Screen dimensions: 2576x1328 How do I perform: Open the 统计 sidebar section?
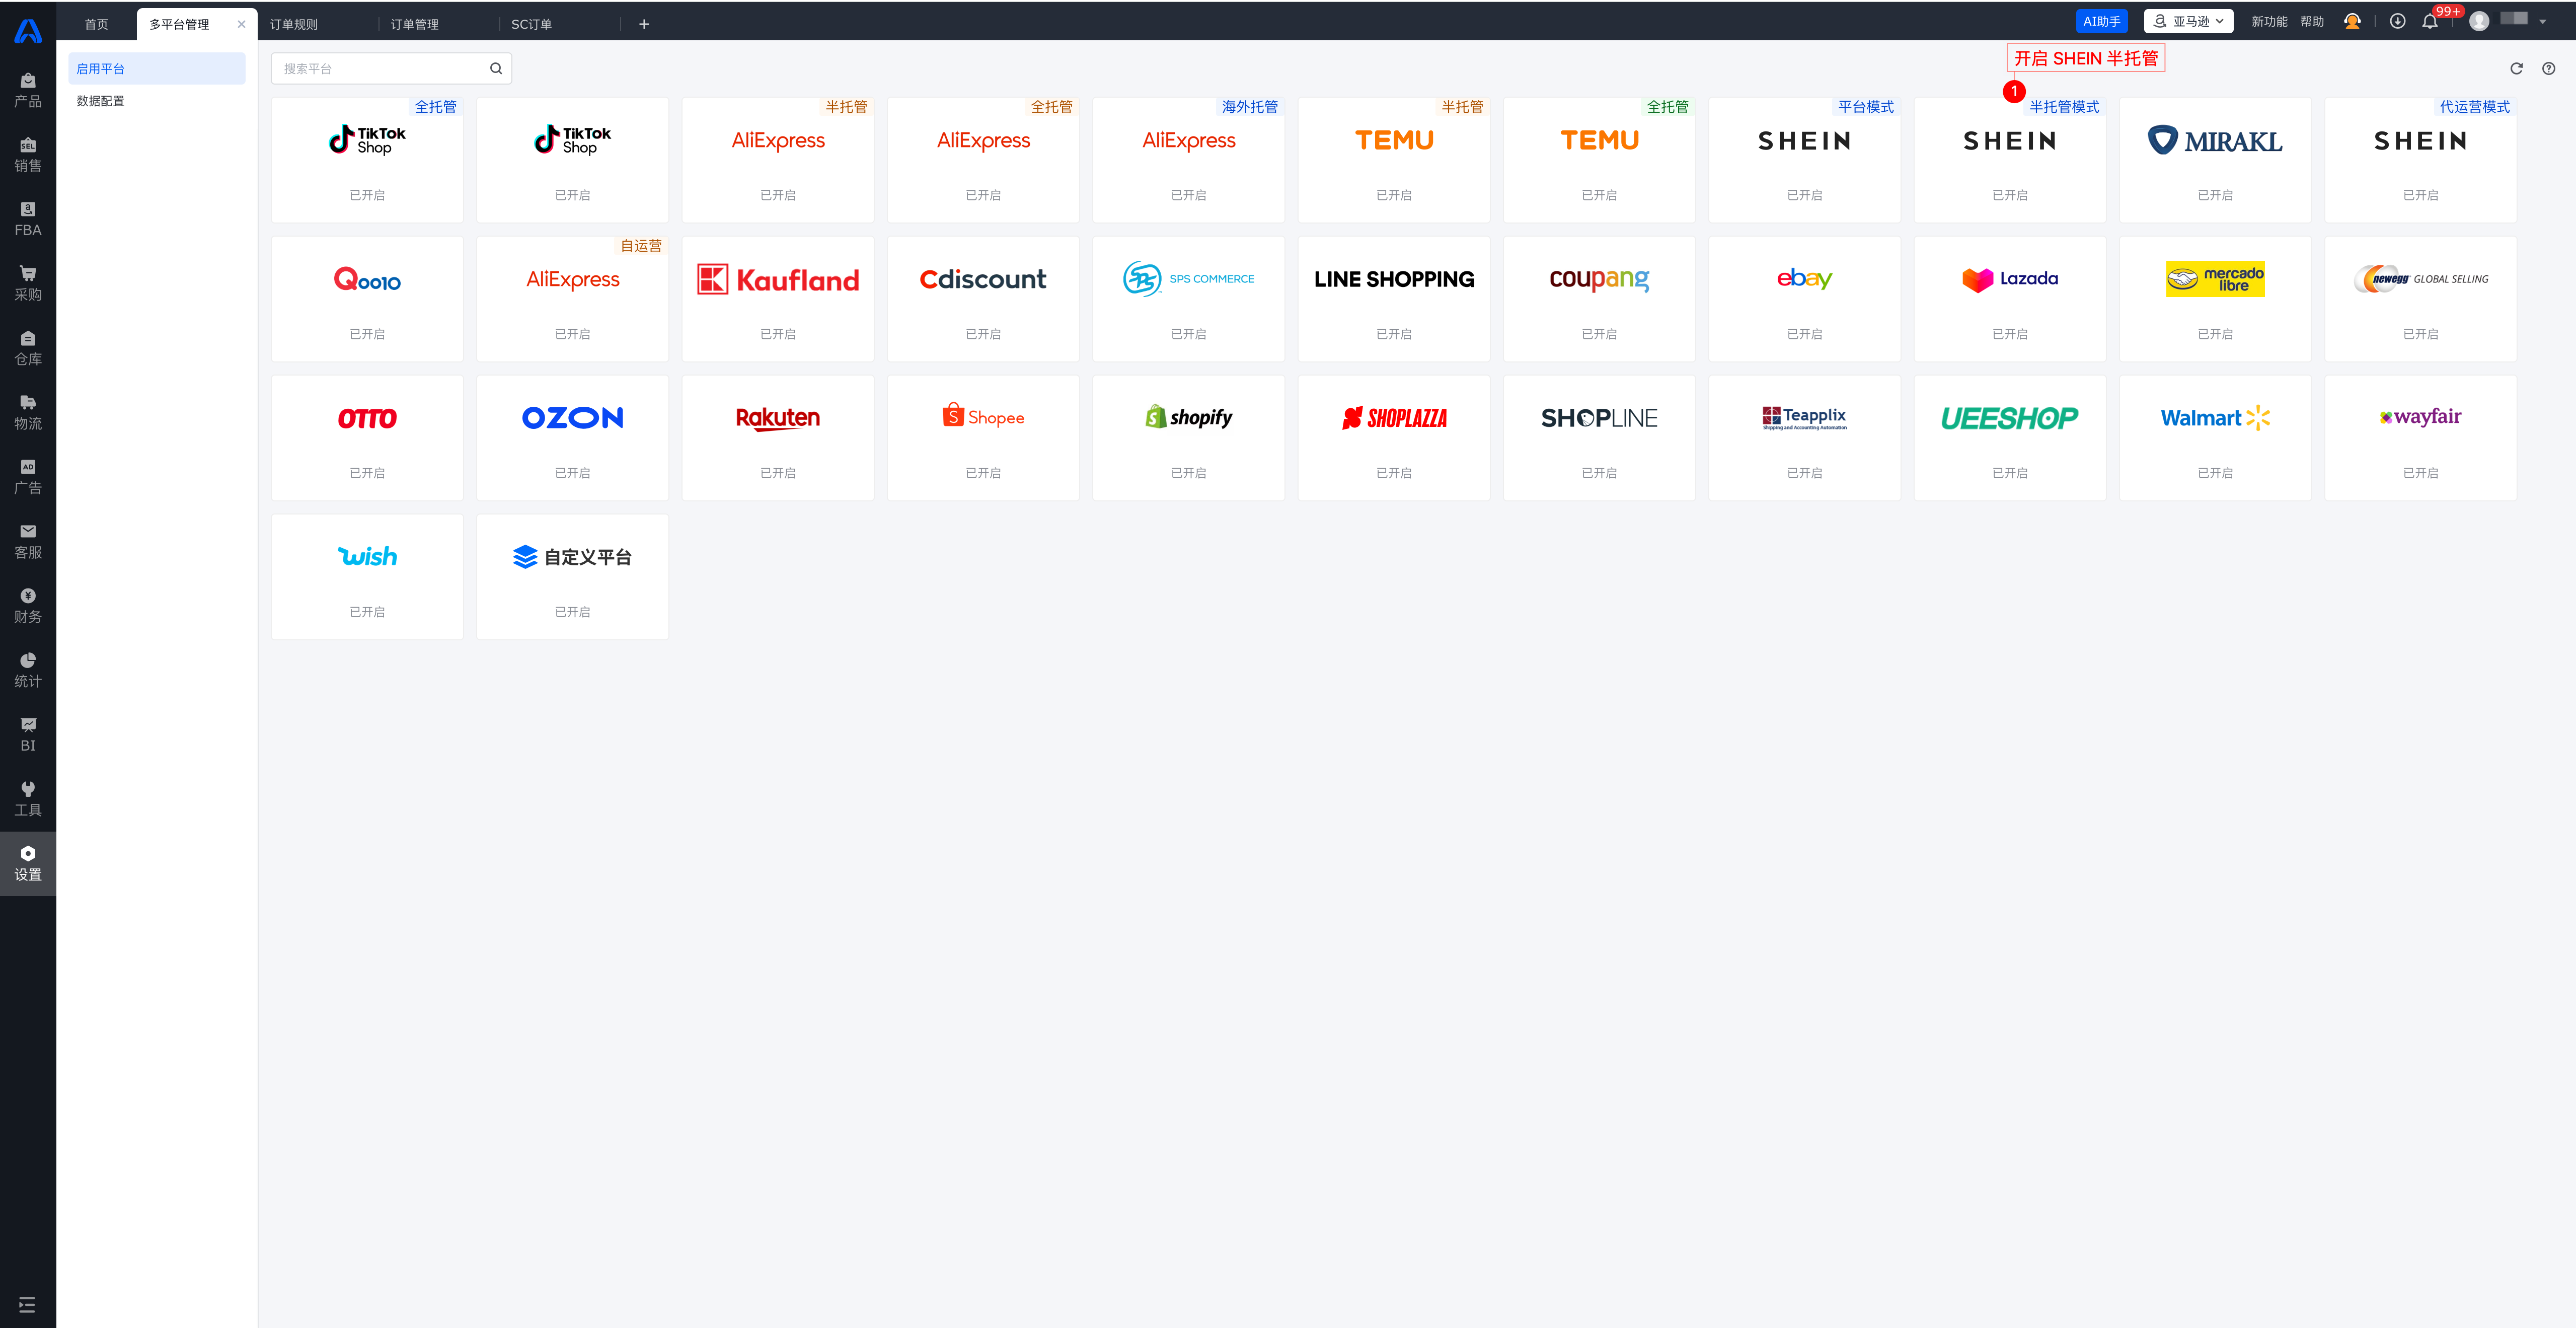pos(28,670)
